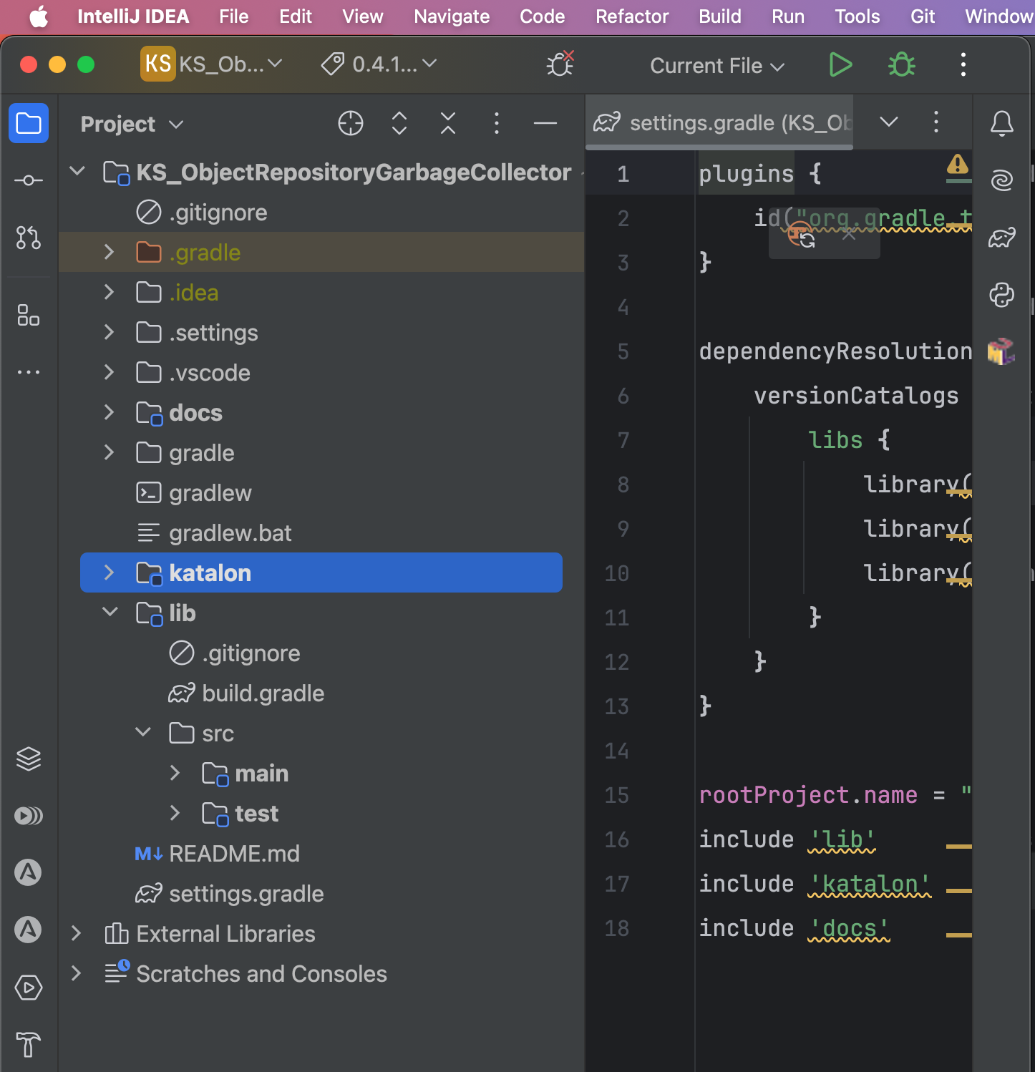Open the Build hammer tool window
This screenshot has height=1072, width=1035.
pyautogui.click(x=29, y=1045)
